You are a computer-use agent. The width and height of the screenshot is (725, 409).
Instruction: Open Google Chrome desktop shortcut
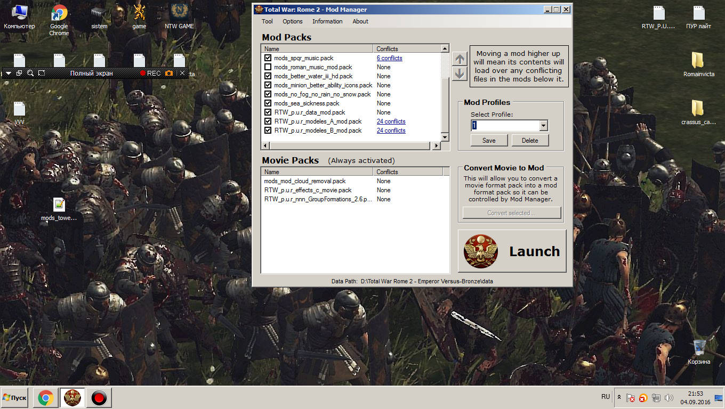59,20
